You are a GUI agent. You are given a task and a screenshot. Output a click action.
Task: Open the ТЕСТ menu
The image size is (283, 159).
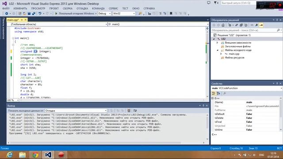(125, 8)
